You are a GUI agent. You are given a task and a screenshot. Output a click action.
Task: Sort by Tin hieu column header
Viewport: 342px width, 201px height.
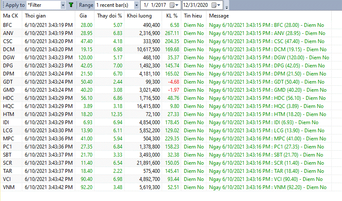[x=193, y=16]
